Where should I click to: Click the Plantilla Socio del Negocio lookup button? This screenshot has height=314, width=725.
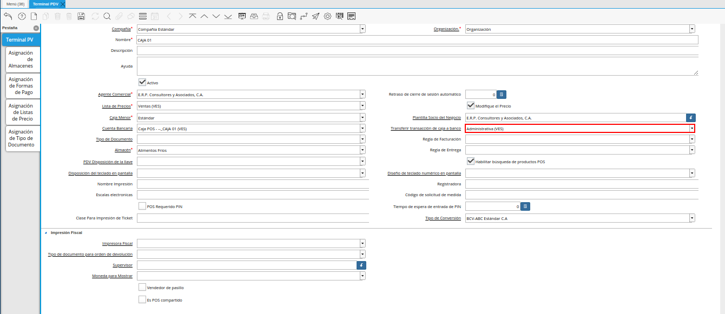click(690, 117)
